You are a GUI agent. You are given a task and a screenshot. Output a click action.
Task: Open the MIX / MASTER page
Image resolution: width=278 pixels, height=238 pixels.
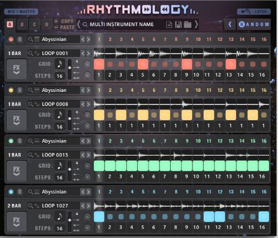coord(21,11)
